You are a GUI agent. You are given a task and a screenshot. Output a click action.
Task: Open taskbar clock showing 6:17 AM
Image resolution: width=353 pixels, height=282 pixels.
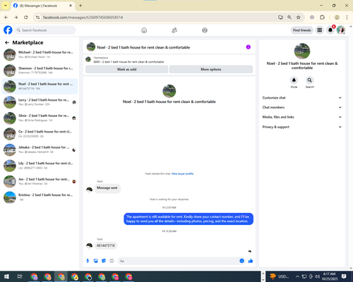click(329, 276)
